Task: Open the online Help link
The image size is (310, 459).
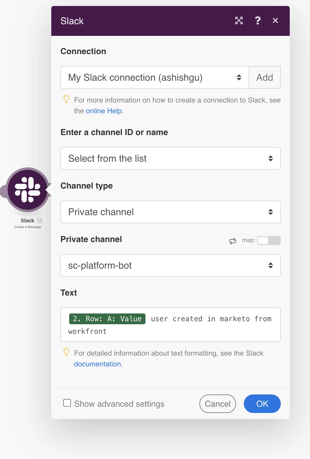Action: pyautogui.click(x=104, y=111)
